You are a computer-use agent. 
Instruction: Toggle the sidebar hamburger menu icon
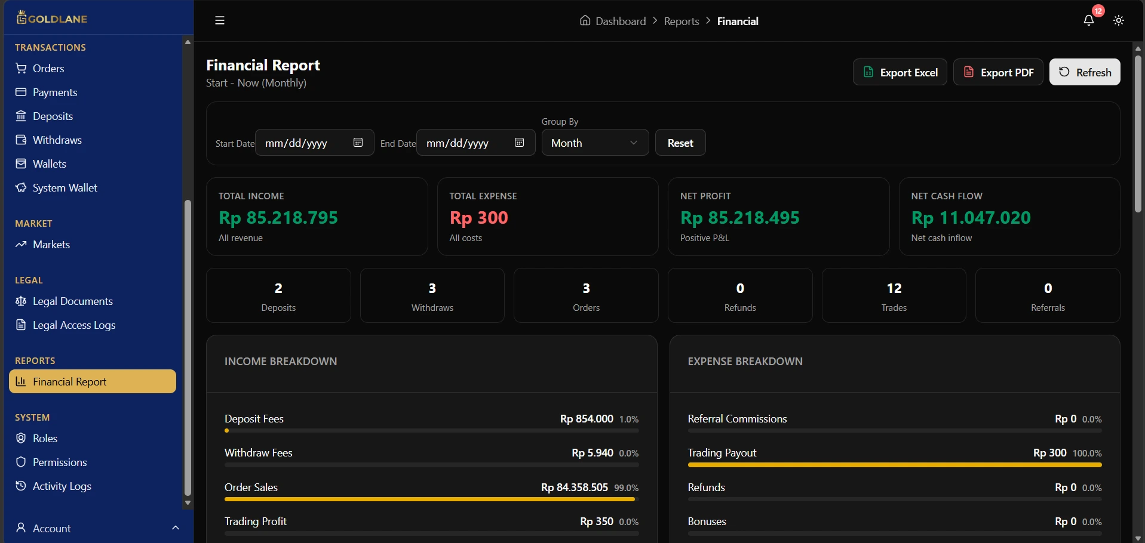(220, 21)
